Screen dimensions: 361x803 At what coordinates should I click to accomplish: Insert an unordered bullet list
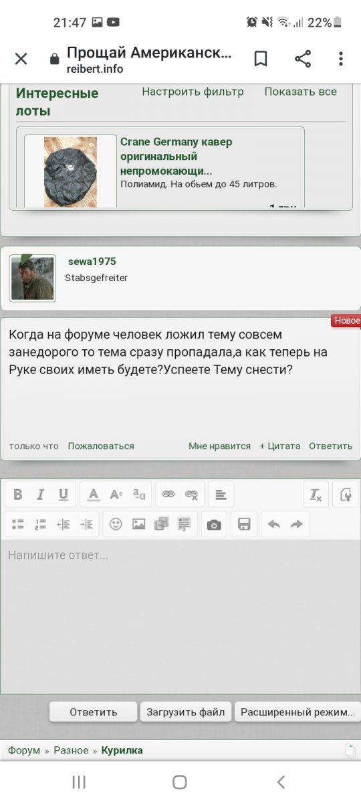[x=18, y=525]
